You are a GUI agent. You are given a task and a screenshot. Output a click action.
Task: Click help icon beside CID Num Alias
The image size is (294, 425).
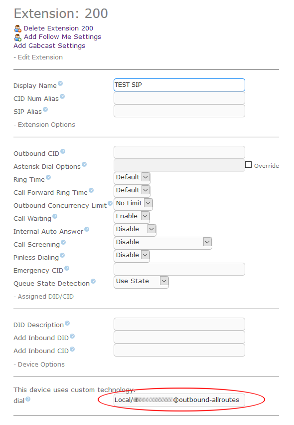point(62,96)
